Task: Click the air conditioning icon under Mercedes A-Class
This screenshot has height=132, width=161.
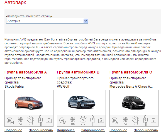Action: pyautogui.click(x=125, y=121)
